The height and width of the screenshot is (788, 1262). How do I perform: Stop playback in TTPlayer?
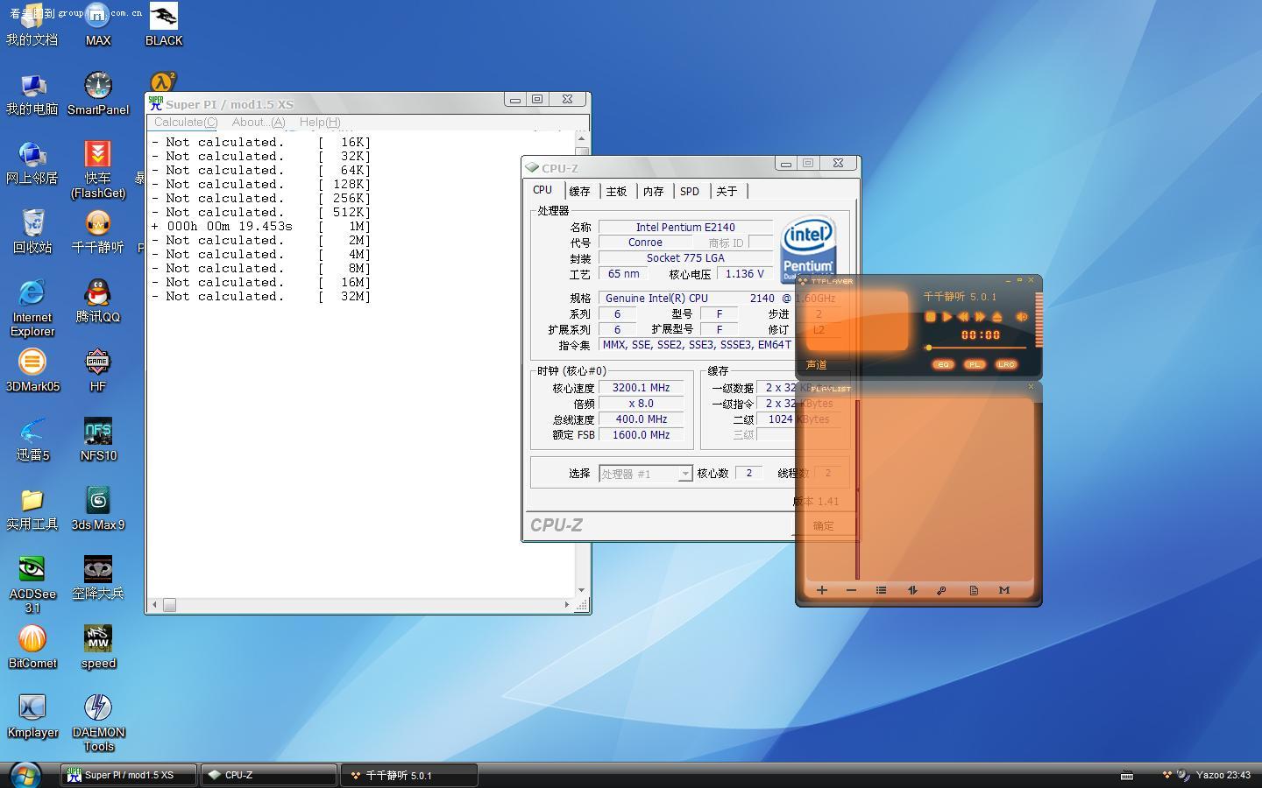930,317
